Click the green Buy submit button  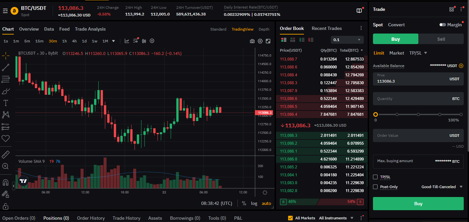pyautogui.click(x=418, y=204)
